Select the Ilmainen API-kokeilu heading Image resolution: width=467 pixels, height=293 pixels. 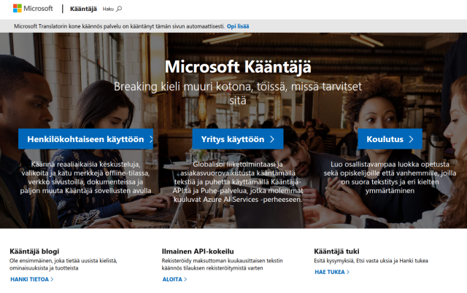point(193,251)
